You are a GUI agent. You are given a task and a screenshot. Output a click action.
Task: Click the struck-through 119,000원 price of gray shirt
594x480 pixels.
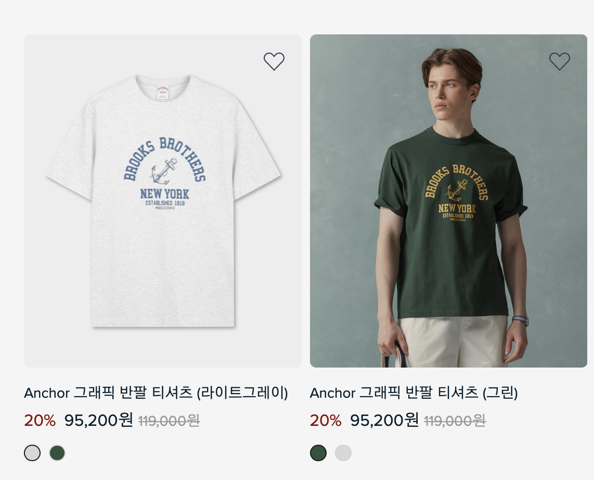pyautogui.click(x=169, y=421)
